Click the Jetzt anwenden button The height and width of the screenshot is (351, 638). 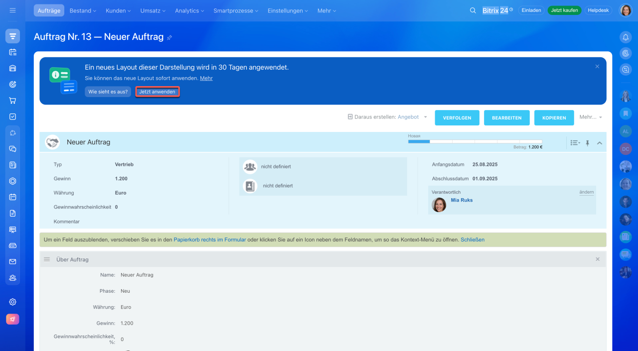(x=157, y=92)
